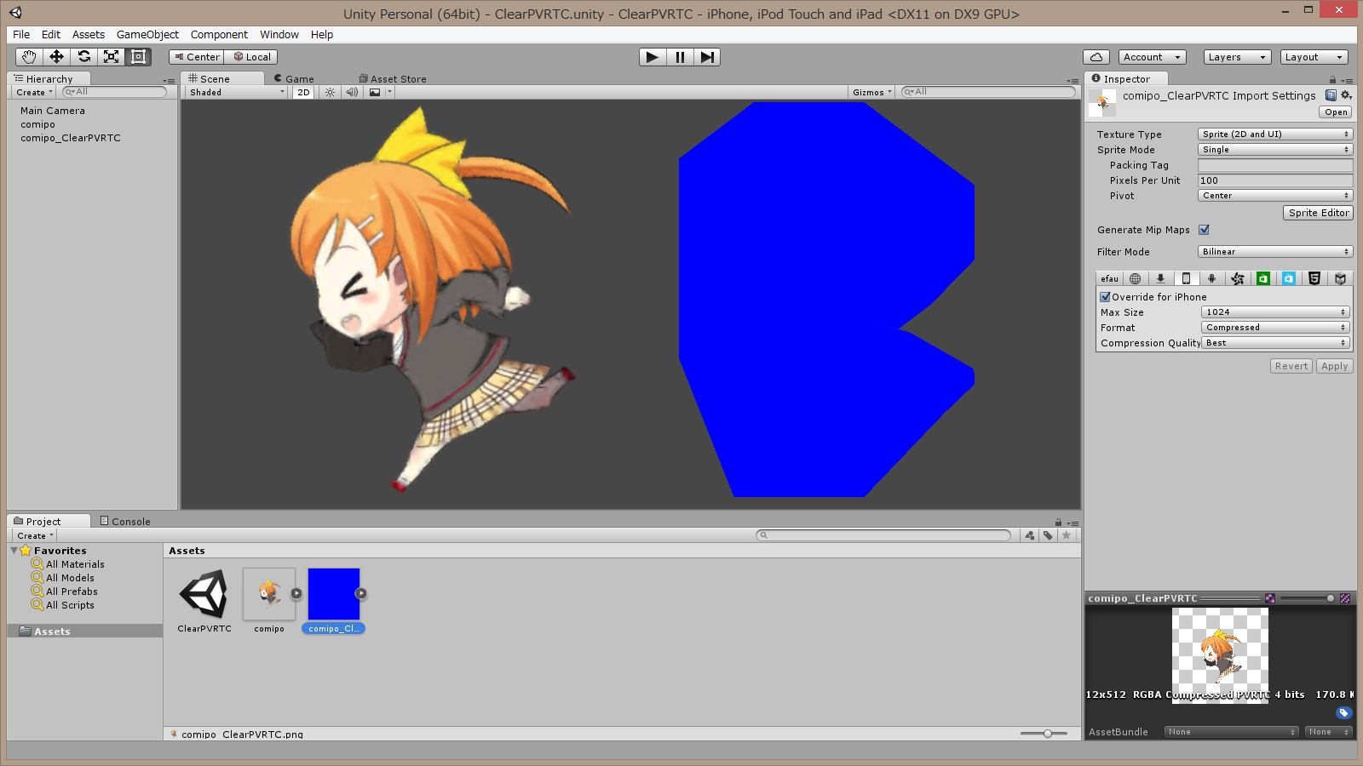Image resolution: width=1363 pixels, height=766 pixels.
Task: Select the Scale tool
Action: [111, 57]
